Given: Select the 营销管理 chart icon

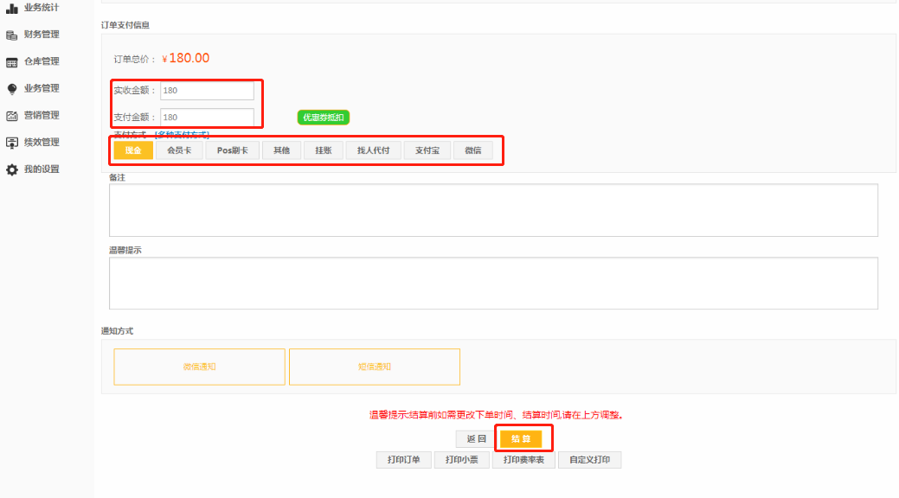Looking at the screenshot, I should (12, 116).
